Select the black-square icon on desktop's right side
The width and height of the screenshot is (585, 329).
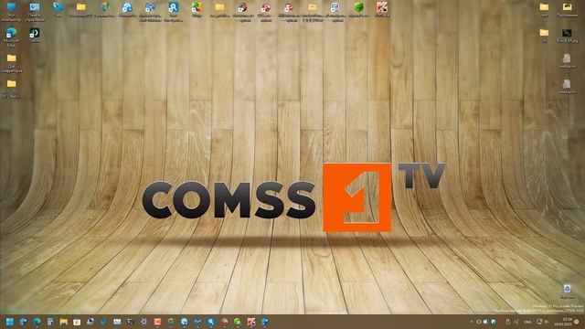[x=567, y=33]
